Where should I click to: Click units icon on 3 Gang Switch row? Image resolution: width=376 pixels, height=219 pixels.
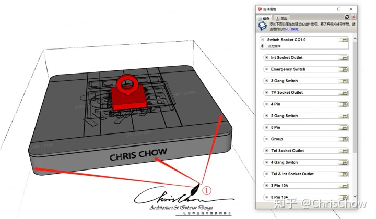pos(344,81)
